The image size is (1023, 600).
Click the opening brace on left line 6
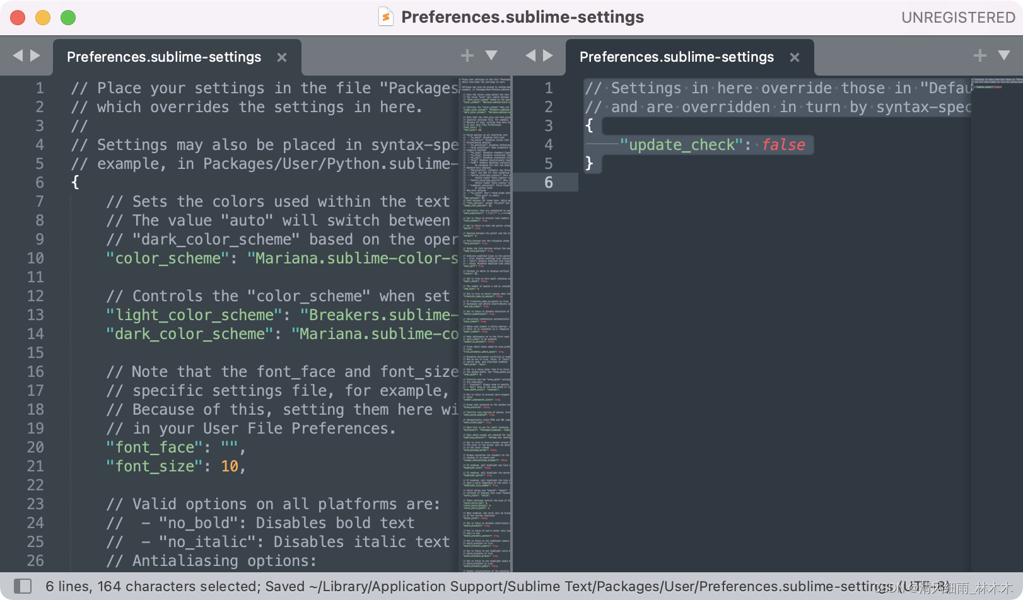point(75,183)
